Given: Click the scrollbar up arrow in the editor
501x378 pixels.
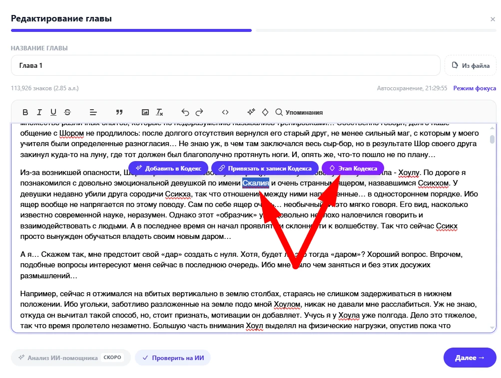Looking at the screenshot, I should (x=493, y=128).
